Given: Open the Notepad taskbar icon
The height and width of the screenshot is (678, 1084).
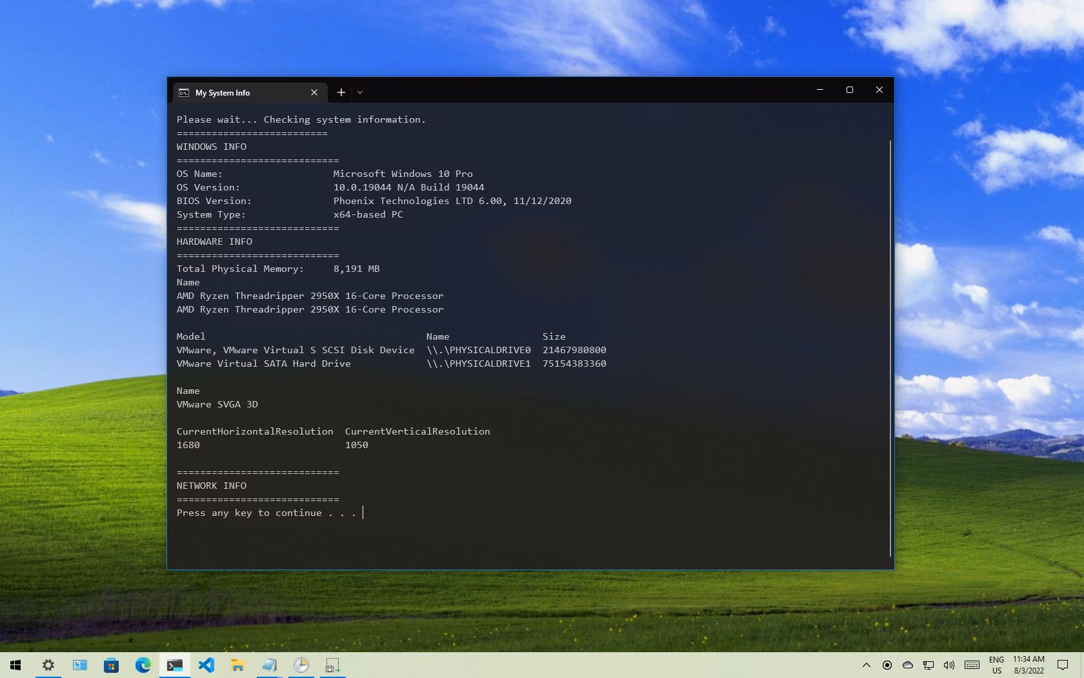Looking at the screenshot, I should pos(269,665).
